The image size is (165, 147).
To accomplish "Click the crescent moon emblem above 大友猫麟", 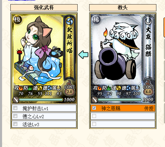I will point(148,21).
